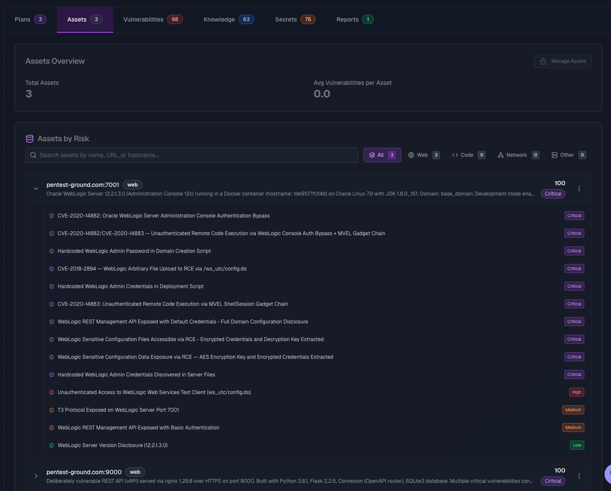Select the Assets tab
Image resolution: width=611 pixels, height=491 pixels.
(85, 19)
